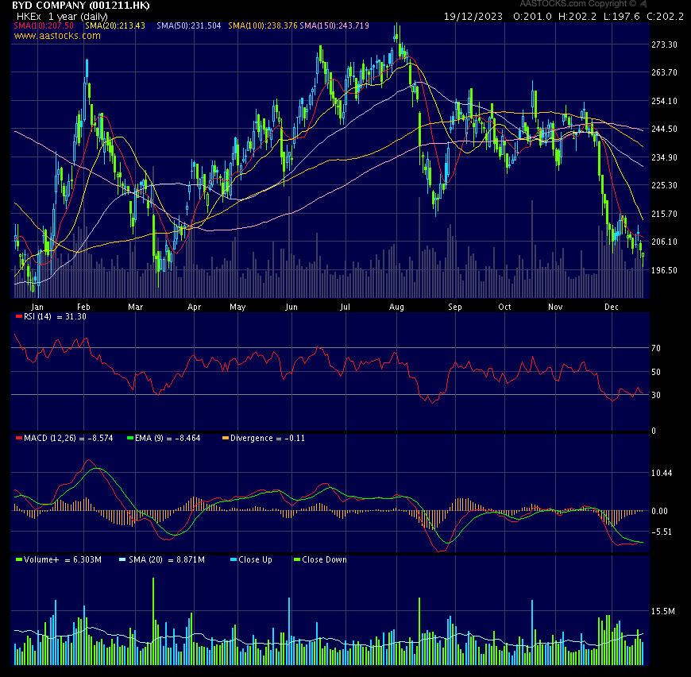Click the date 19/12/2023
Image resolution: width=691 pixels, height=677 pixels.
click(473, 17)
